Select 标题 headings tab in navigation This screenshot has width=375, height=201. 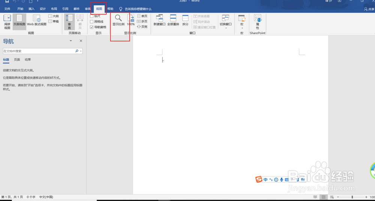click(6, 60)
